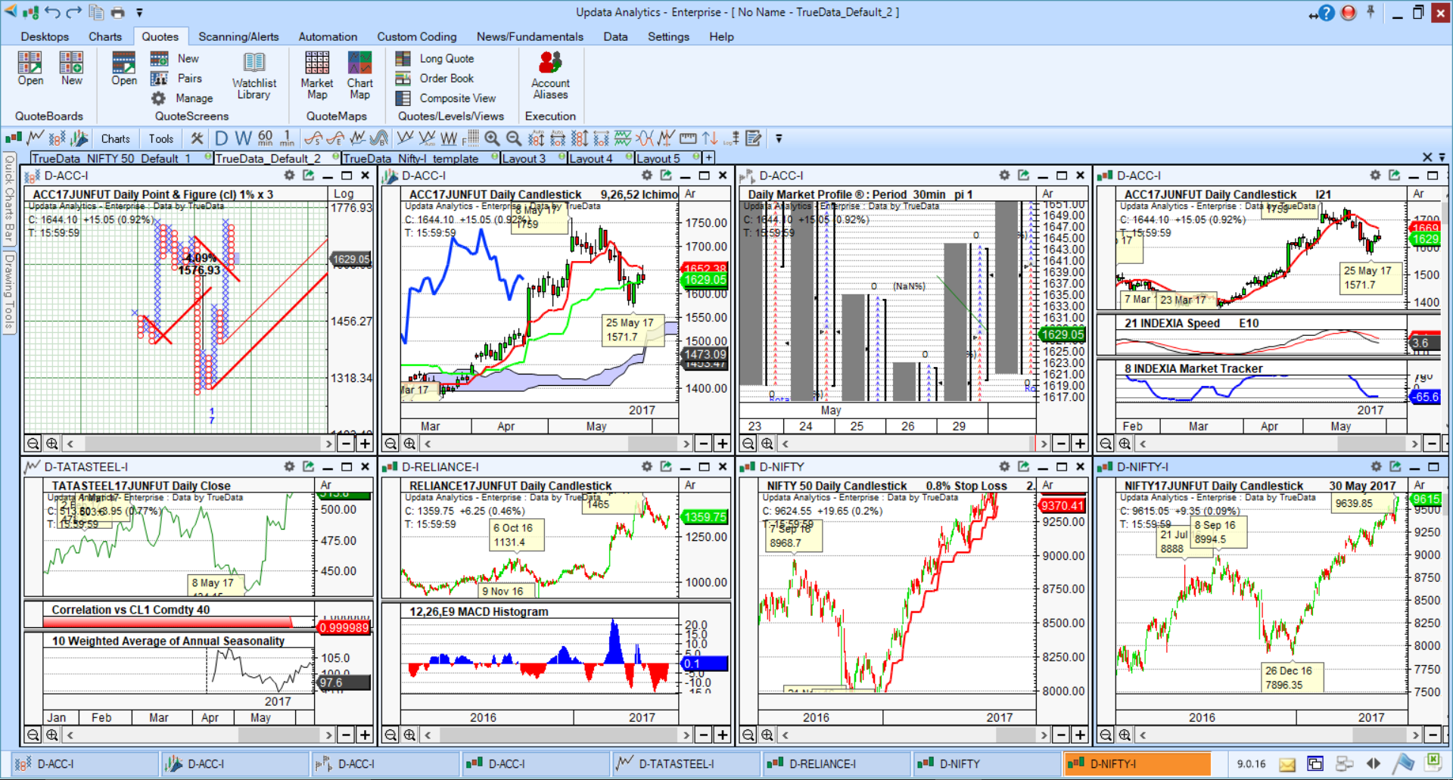The image size is (1453, 780).
Task: Open the Quick Charts Bar side panel
Action: click(x=9, y=198)
